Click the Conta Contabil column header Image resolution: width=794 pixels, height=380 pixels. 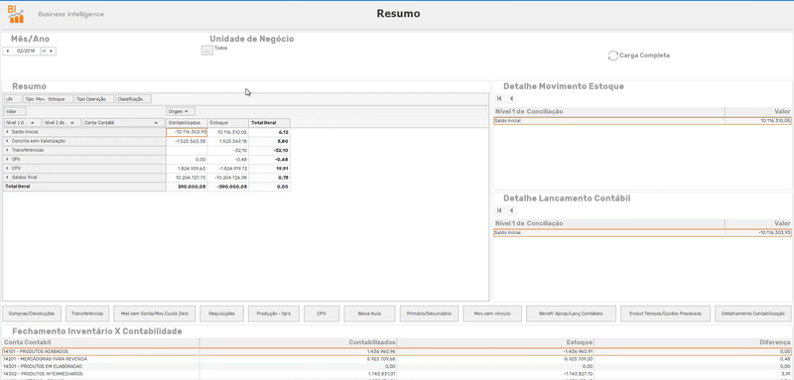(101, 342)
